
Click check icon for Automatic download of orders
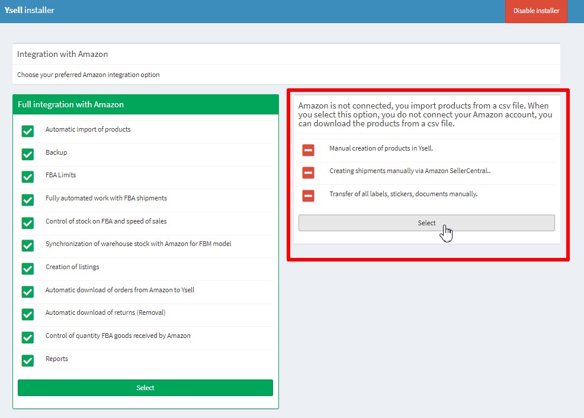click(x=28, y=292)
